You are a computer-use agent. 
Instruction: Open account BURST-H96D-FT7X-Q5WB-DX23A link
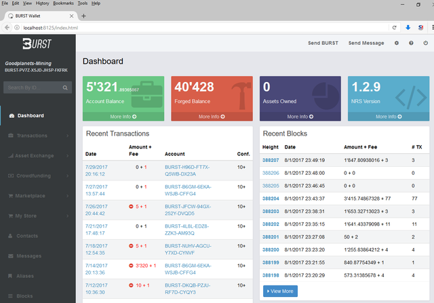(187, 170)
